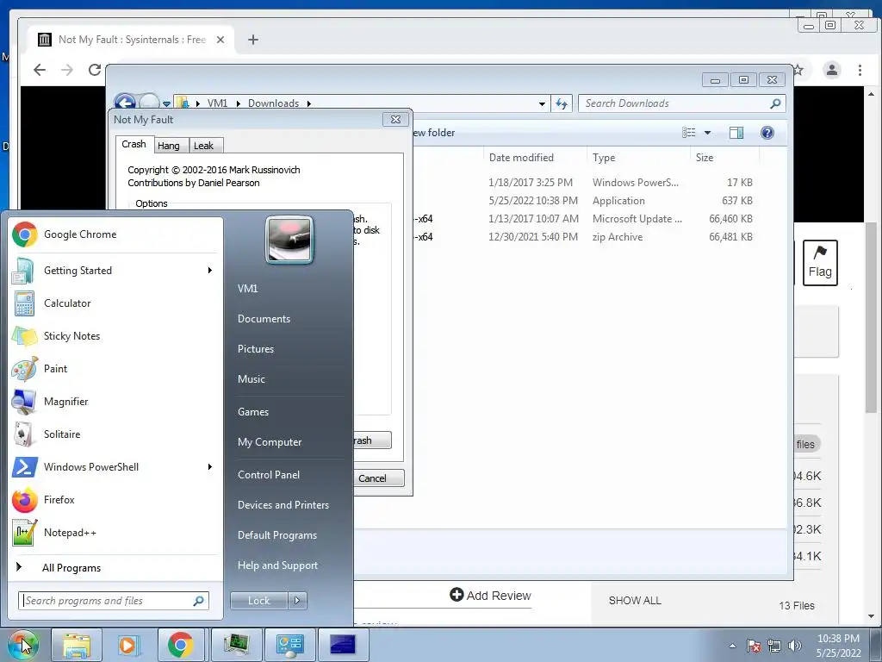Image resolution: width=882 pixels, height=662 pixels.
Task: Select the Crash tab
Action: pyautogui.click(x=134, y=144)
